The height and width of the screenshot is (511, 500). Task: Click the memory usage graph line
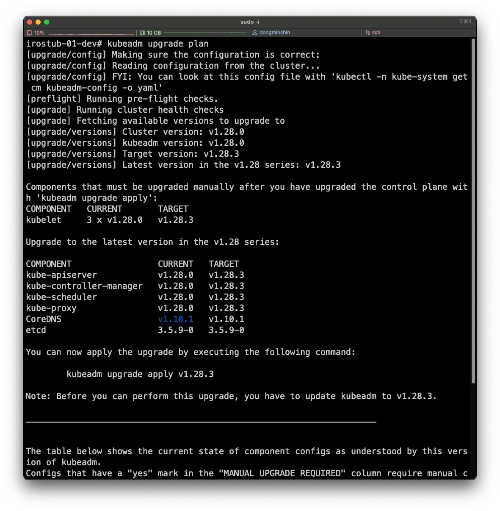point(205,33)
